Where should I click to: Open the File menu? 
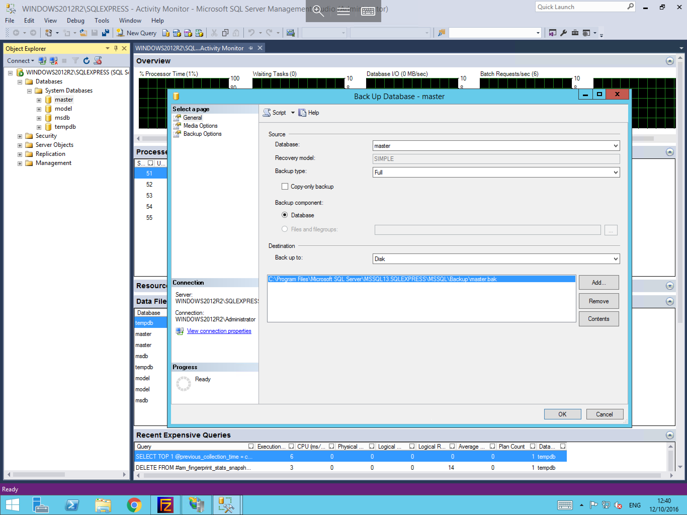10,21
